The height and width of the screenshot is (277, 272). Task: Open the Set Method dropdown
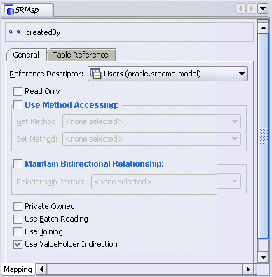tap(151, 139)
